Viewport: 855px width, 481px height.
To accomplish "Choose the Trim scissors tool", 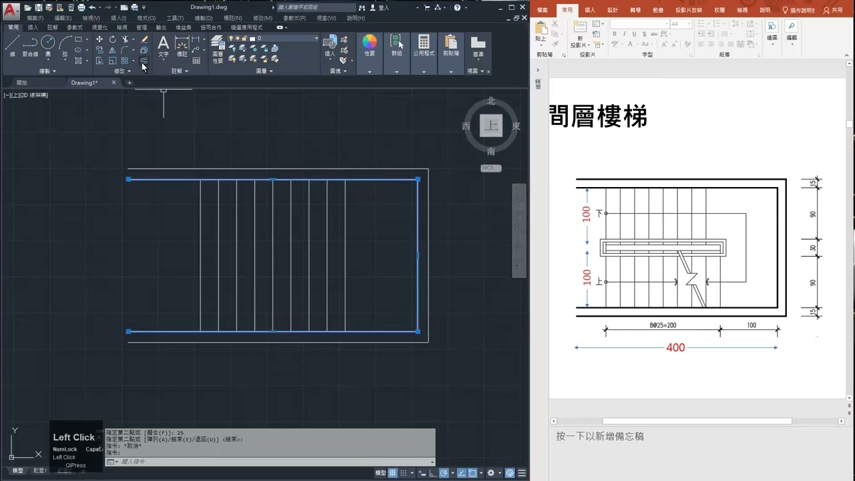I will click(125, 39).
